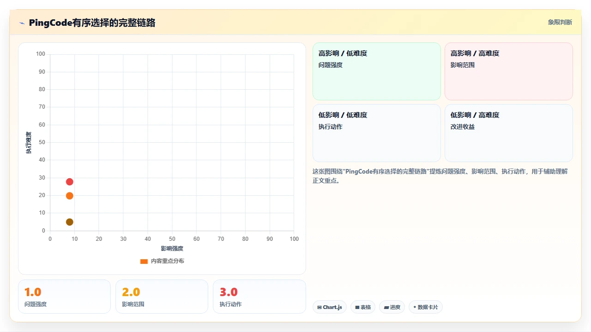Open the 2.0 影响范围 stat card
The width and height of the screenshot is (591, 332).
[x=162, y=297]
